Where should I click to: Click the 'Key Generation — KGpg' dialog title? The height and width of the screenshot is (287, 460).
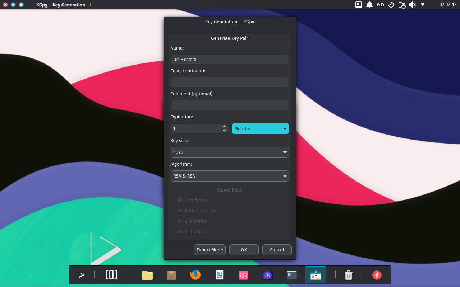(x=230, y=22)
